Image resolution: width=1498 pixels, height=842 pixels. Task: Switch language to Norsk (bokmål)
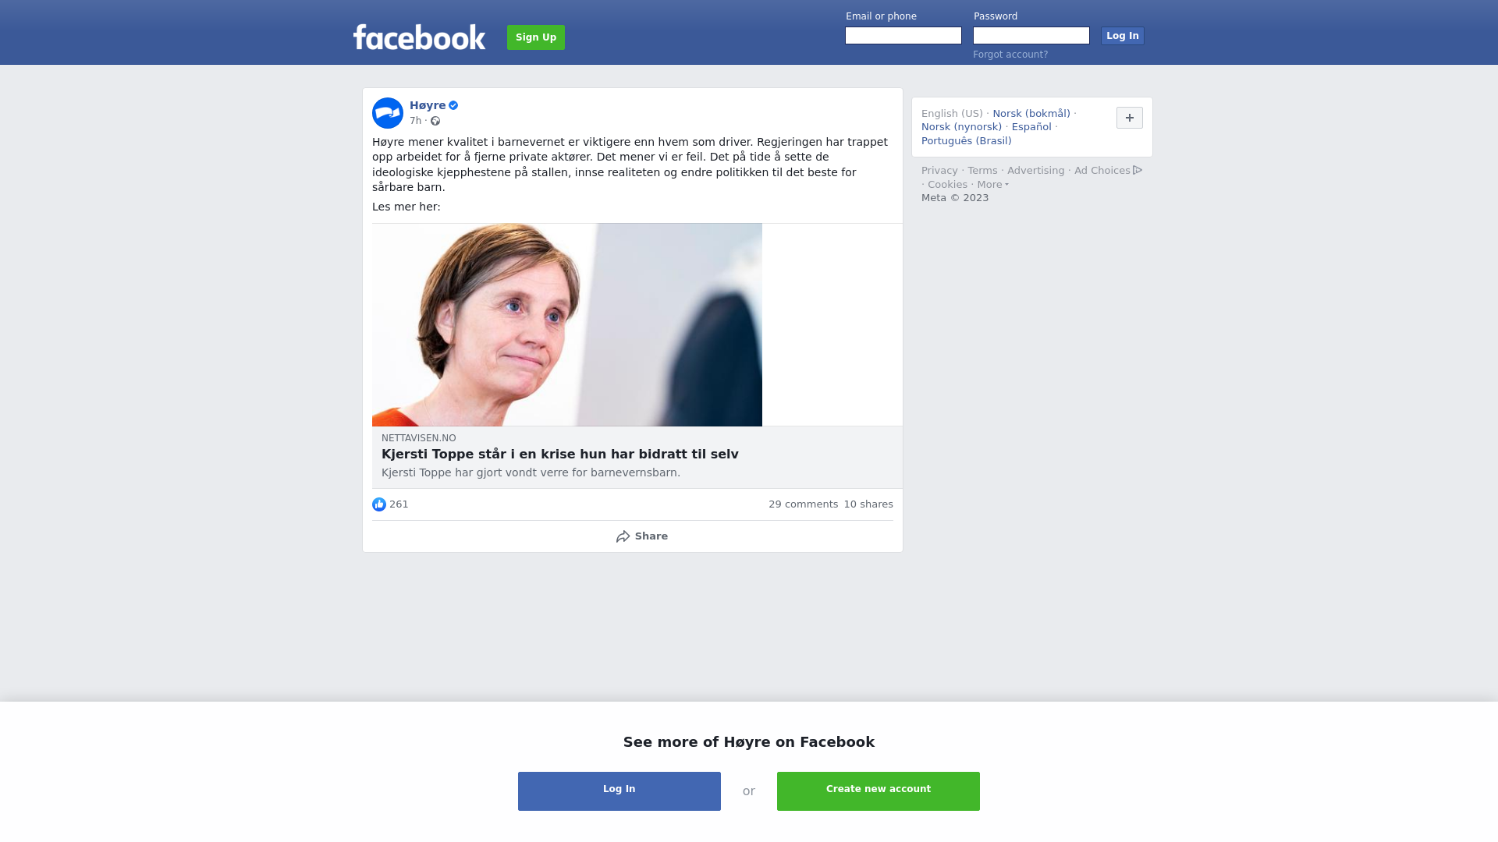1031,114
